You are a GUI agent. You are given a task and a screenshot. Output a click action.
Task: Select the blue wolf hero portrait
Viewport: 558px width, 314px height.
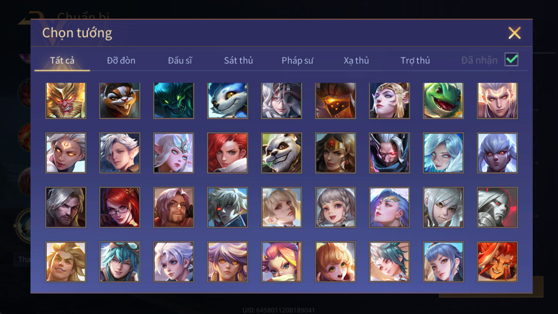(x=227, y=100)
